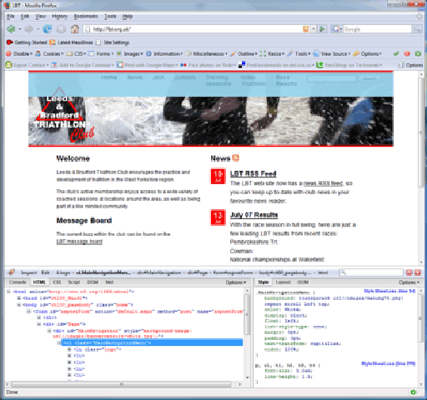
Task: Click the Stop loading icon
Action: 61,29
